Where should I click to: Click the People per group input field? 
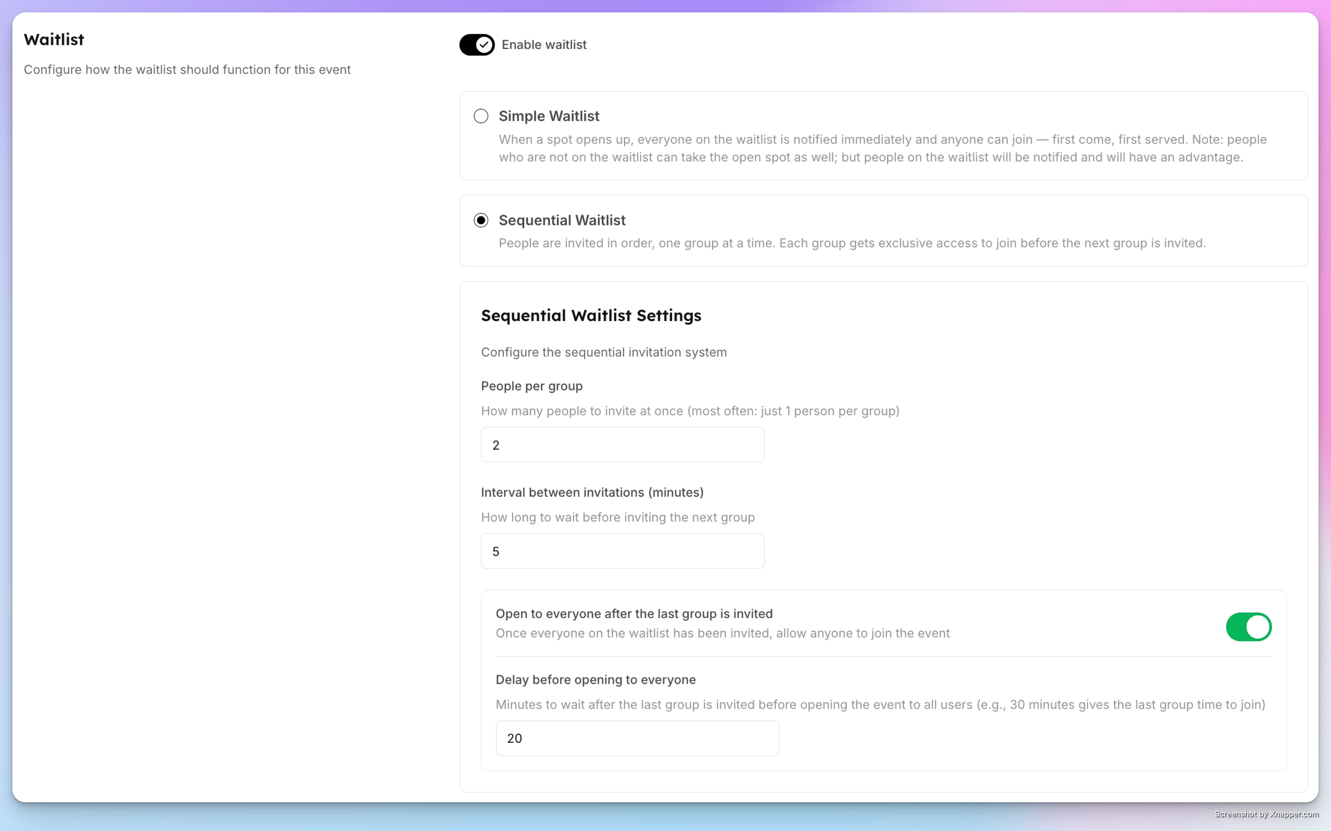[x=622, y=445]
